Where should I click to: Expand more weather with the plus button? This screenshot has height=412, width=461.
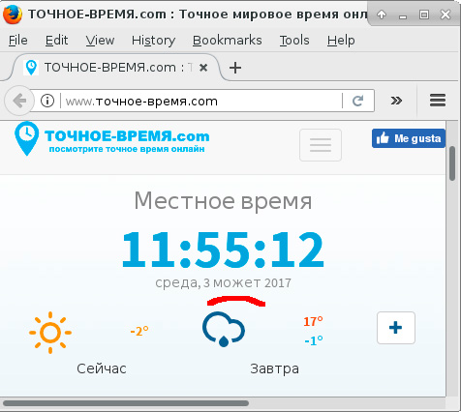pyautogui.click(x=396, y=328)
